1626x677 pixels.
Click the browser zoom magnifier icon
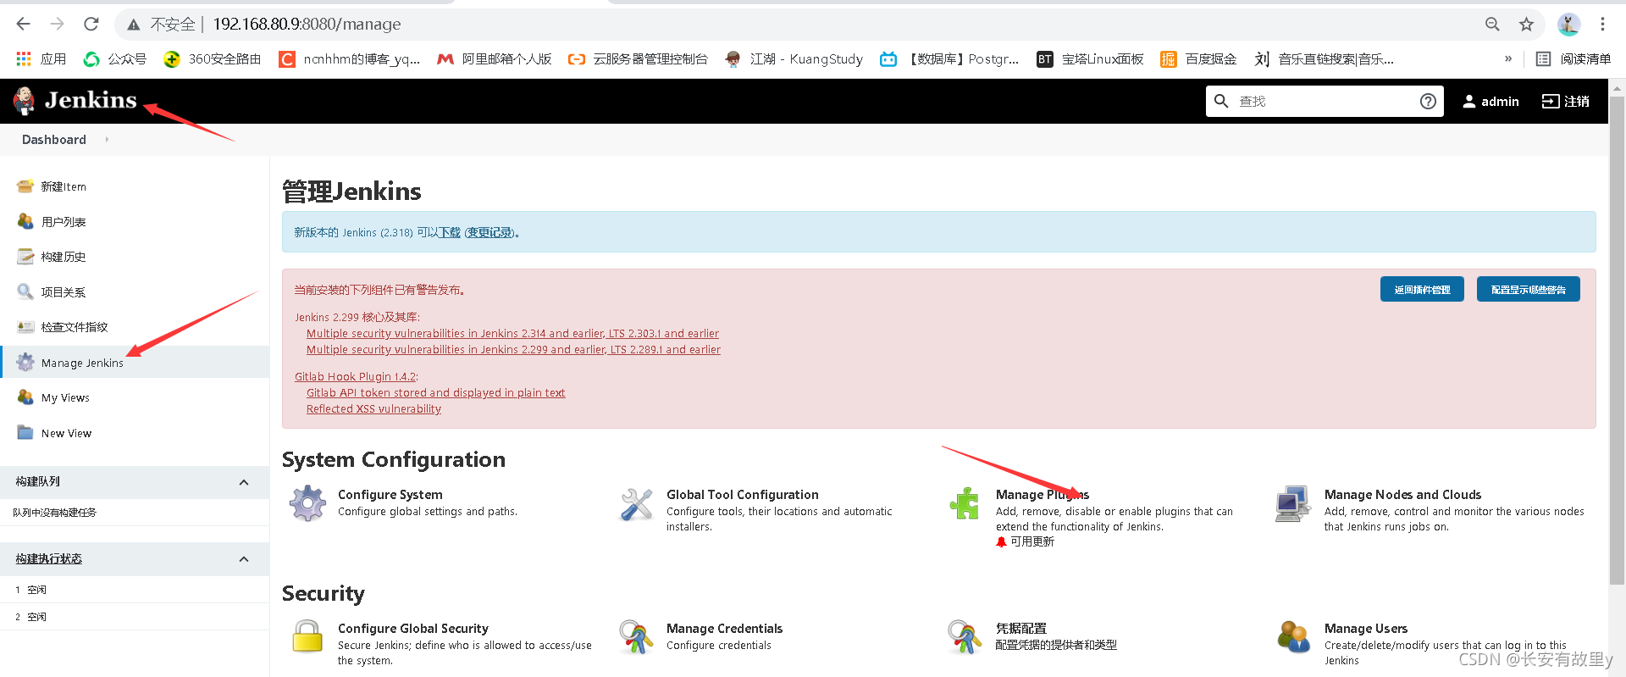click(1492, 25)
